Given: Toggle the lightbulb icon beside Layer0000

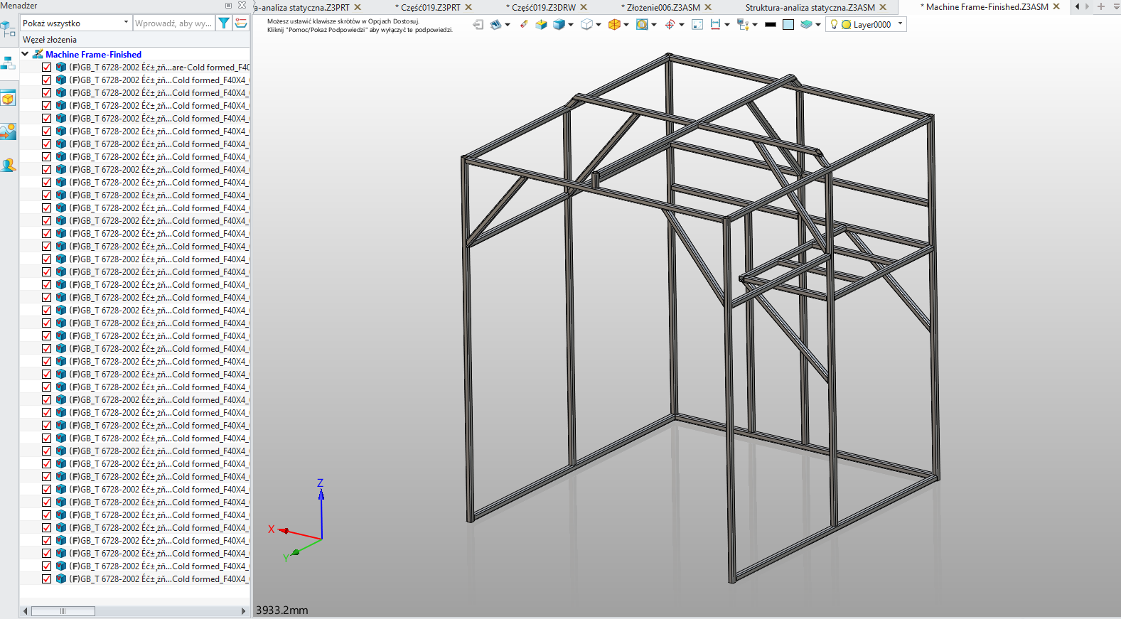Looking at the screenshot, I should click(834, 24).
